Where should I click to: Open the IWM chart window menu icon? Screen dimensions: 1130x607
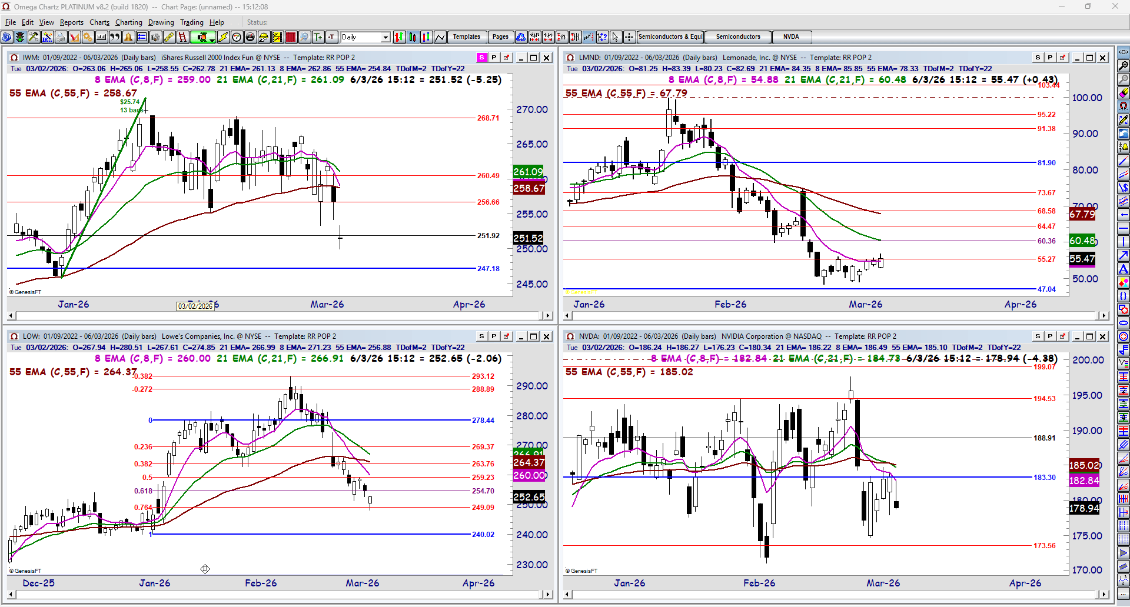(x=14, y=58)
